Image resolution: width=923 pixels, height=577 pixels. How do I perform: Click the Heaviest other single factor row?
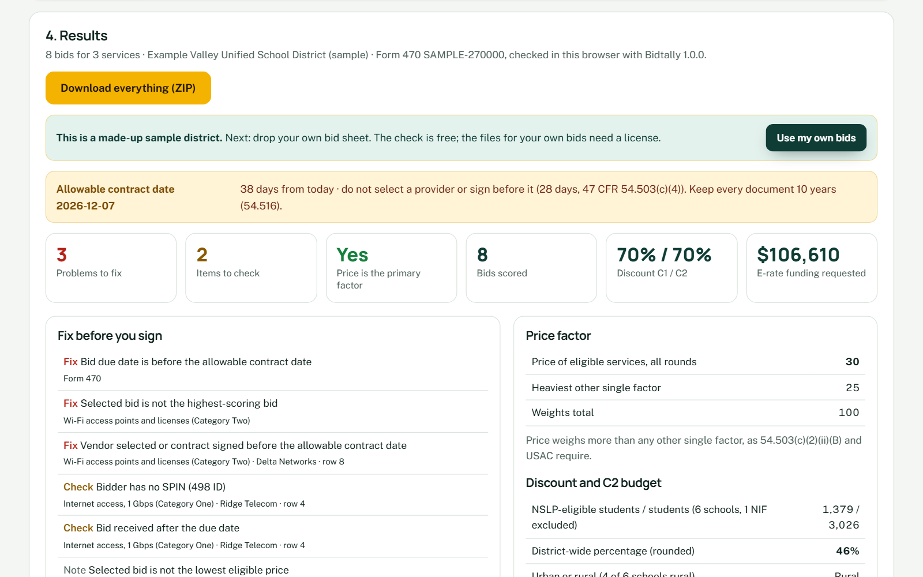[x=695, y=388]
